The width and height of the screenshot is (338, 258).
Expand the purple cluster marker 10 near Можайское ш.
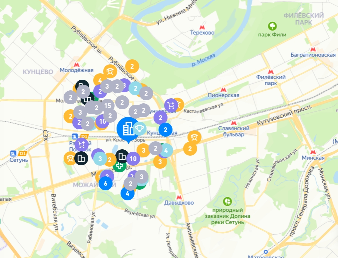point(133,159)
